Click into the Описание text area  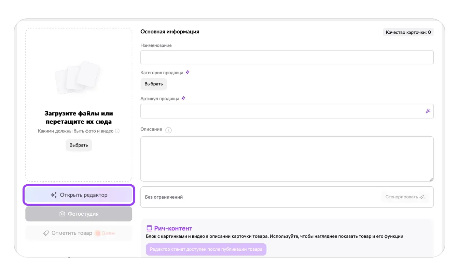click(x=286, y=158)
